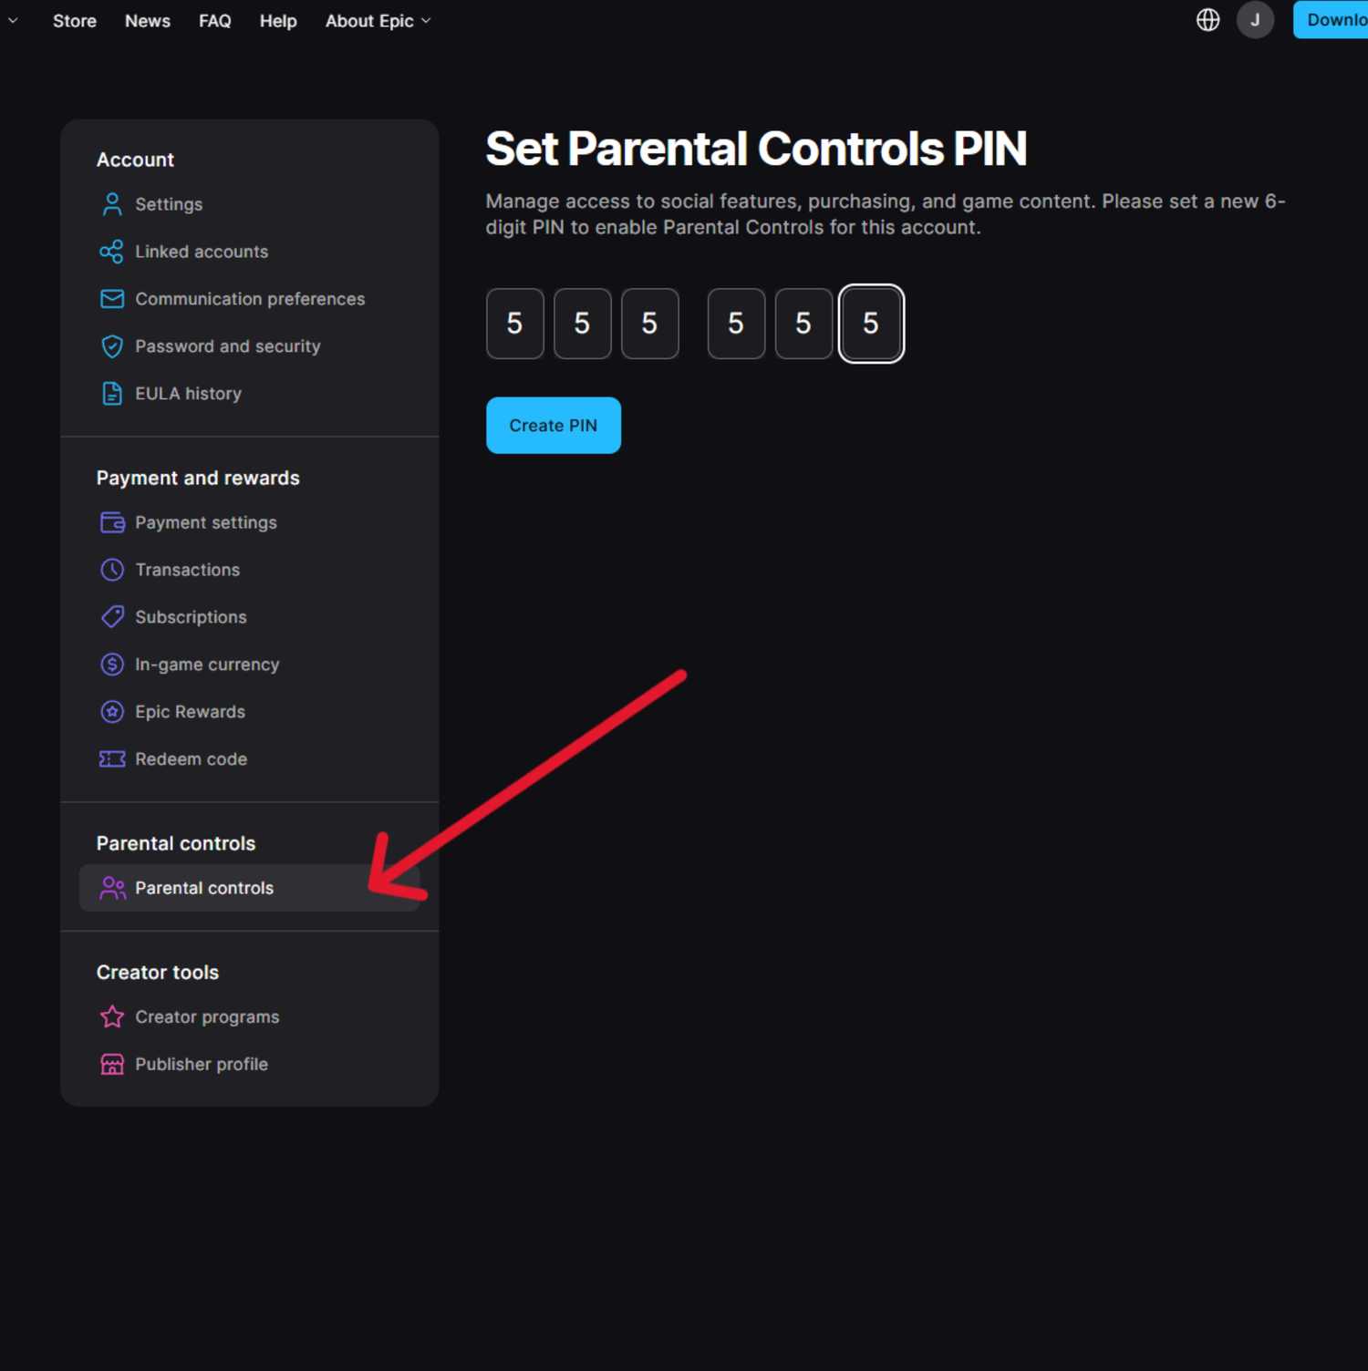This screenshot has width=1368, height=1371.
Task: Click the In-game currency dollar icon
Action: (x=111, y=664)
